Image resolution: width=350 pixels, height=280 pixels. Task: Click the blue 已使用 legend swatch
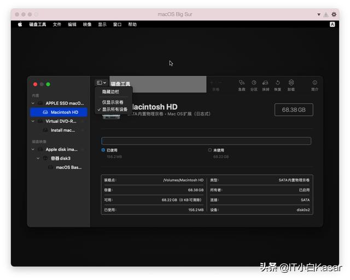coord(103,150)
